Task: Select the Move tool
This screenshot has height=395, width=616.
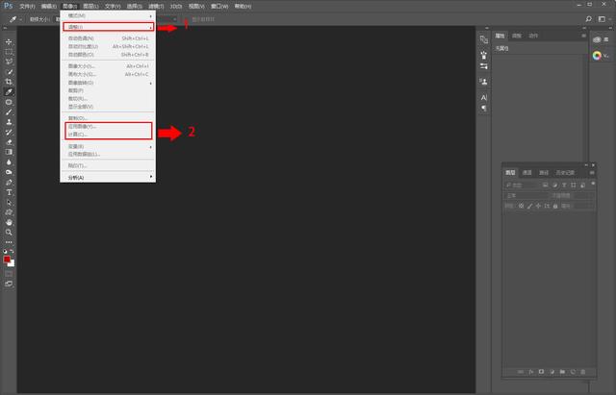Action: [9, 41]
